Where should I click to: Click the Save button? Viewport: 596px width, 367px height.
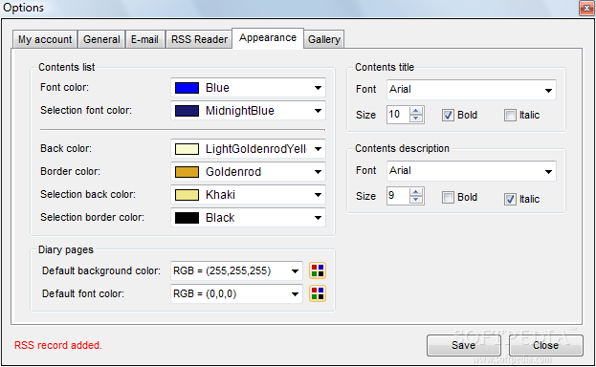(x=463, y=345)
